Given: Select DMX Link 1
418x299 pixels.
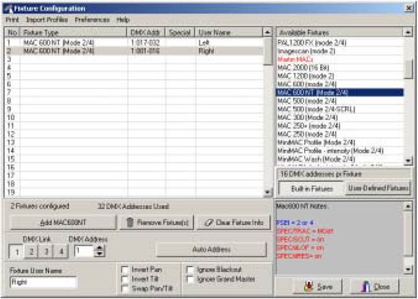Looking at the screenshot, I should pos(17,252).
